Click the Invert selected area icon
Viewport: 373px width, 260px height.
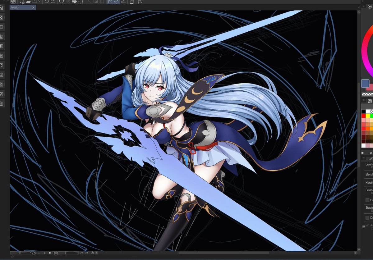[95, 2]
